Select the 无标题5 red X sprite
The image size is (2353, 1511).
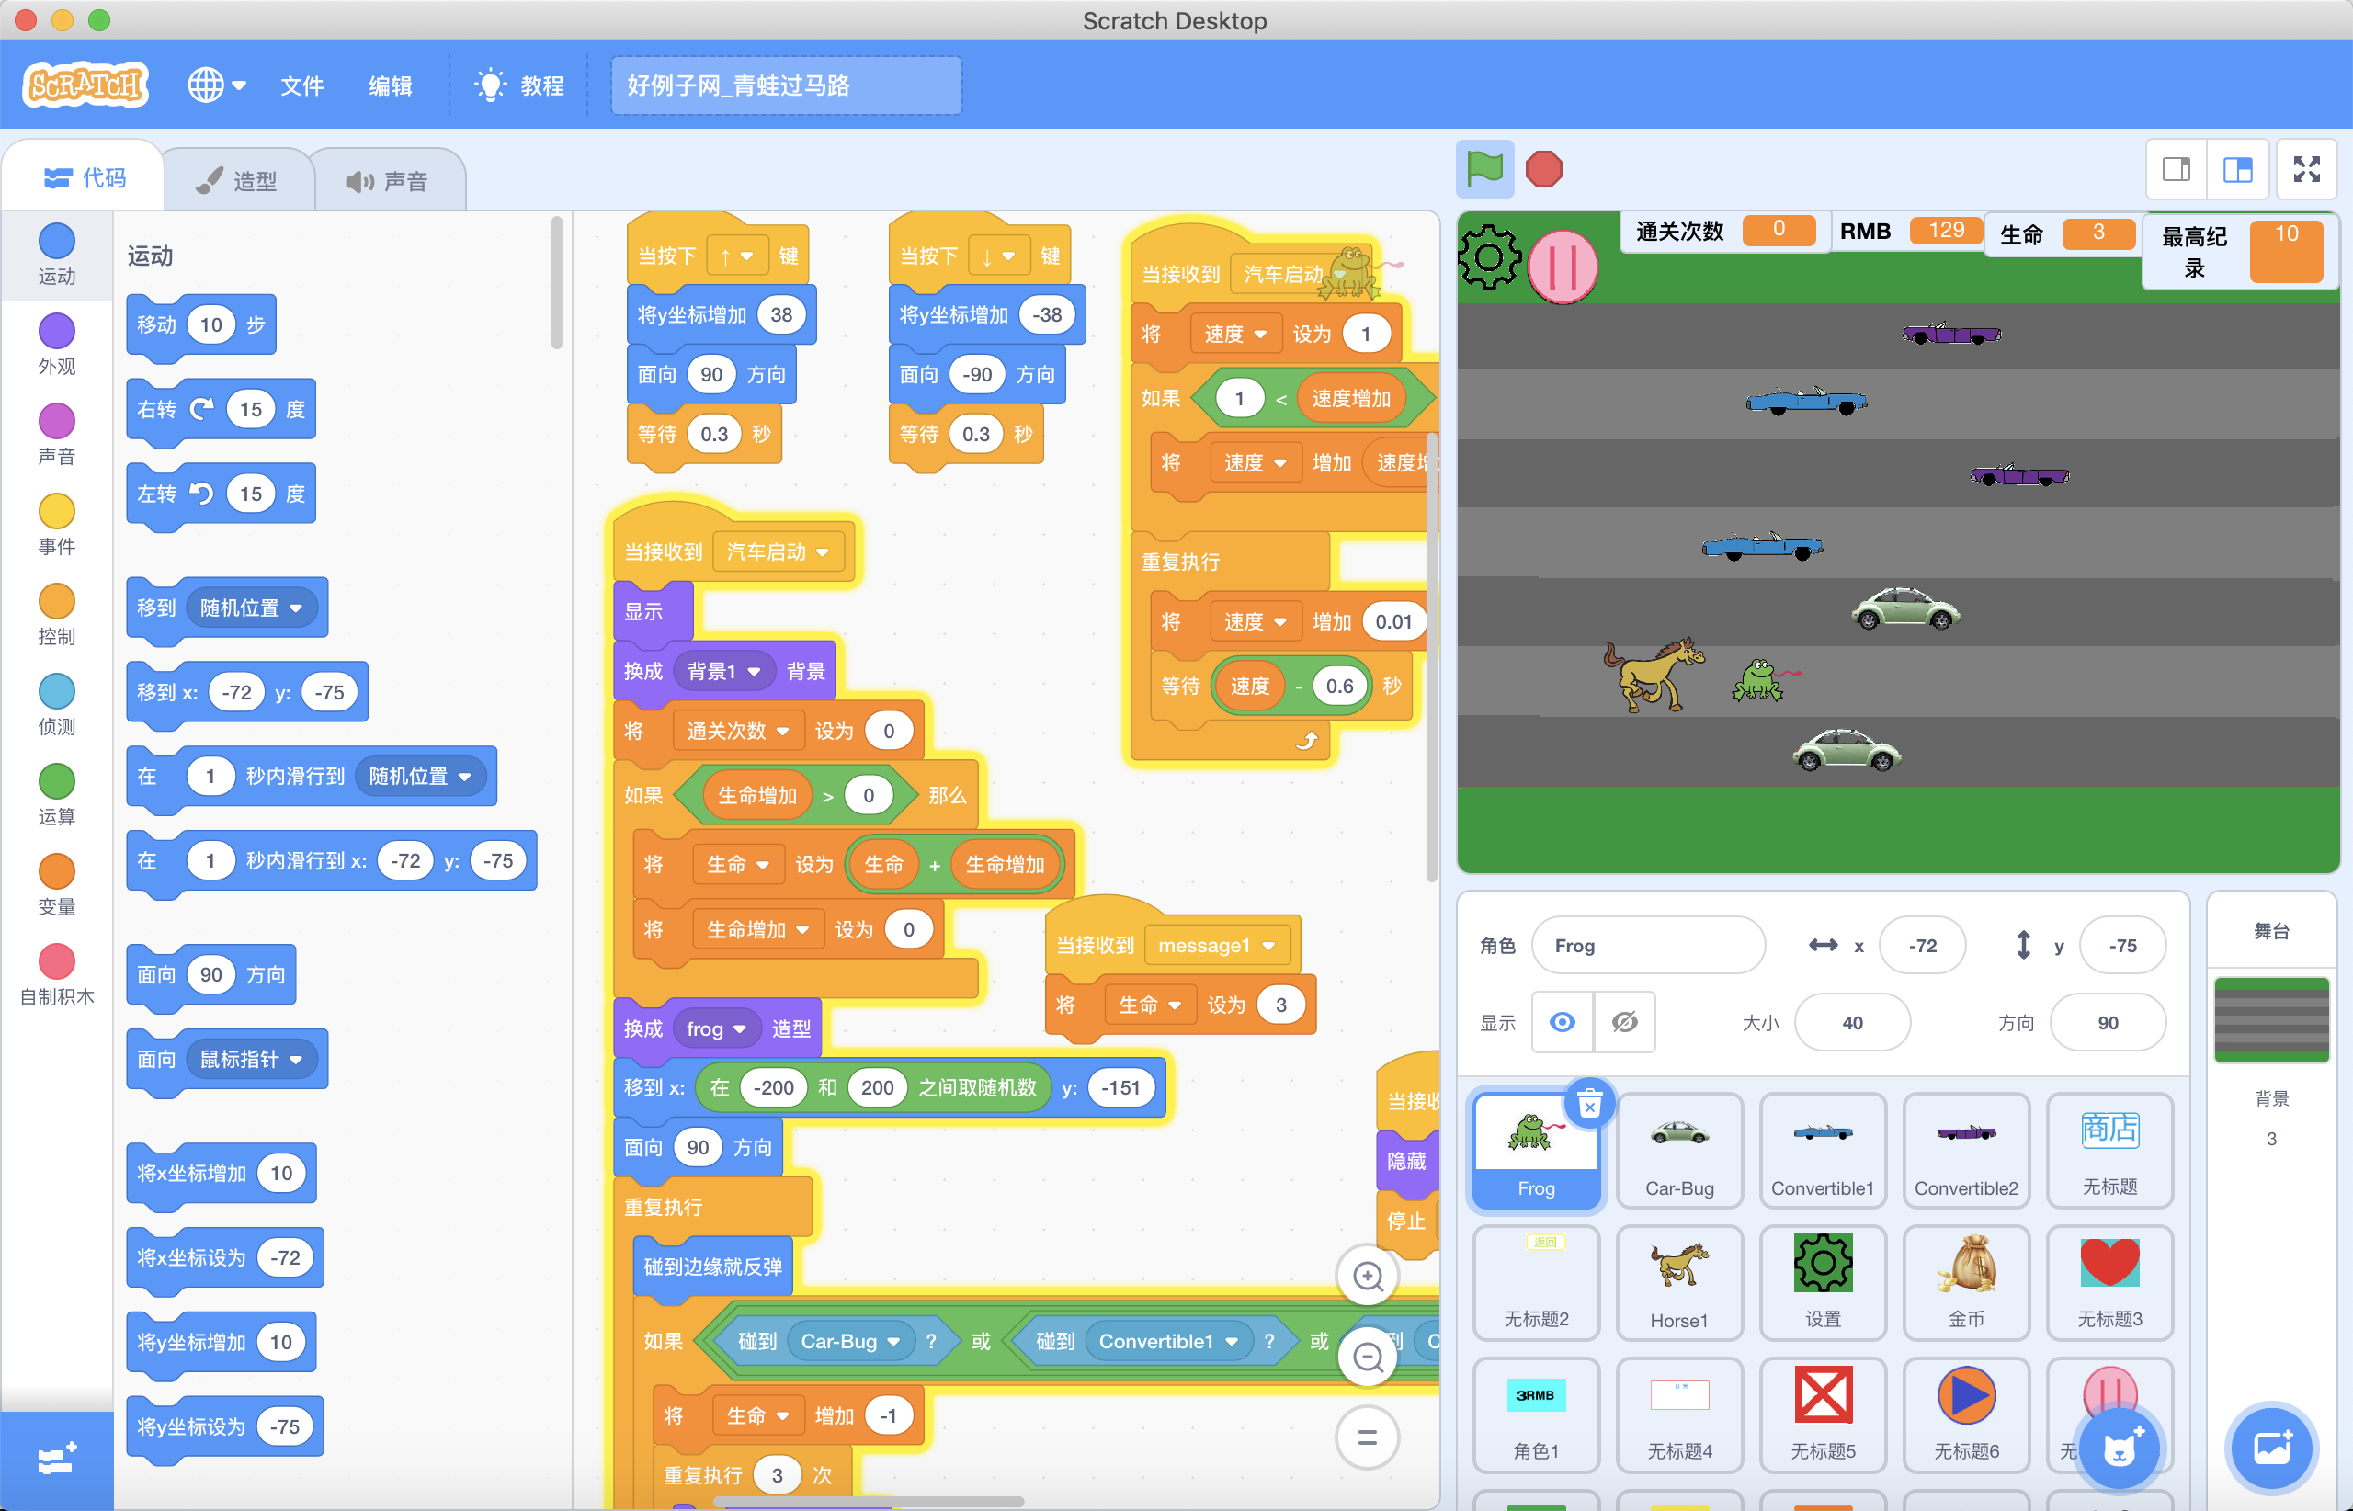click(1822, 1414)
